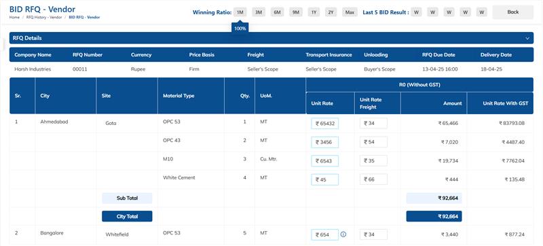Select 9M winning ratio period
Image resolution: width=543 pixels, height=246 pixels.
[x=295, y=12]
